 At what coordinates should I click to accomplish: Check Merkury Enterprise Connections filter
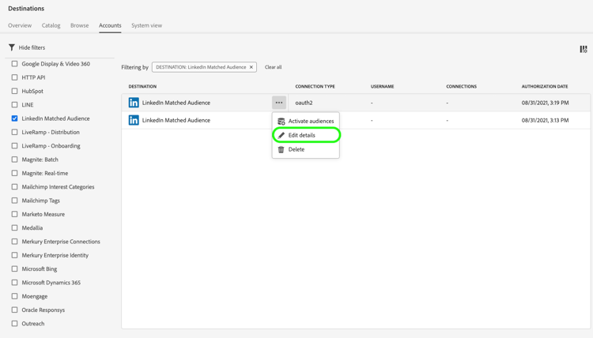coord(14,242)
